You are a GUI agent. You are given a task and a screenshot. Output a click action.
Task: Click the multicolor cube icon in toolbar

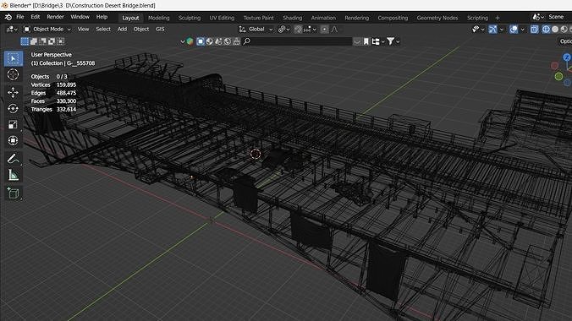(x=190, y=41)
